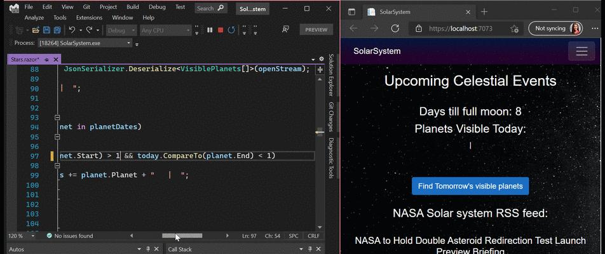The width and height of the screenshot is (605, 254).
Task: Close the Autos panel
Action: tap(158, 250)
